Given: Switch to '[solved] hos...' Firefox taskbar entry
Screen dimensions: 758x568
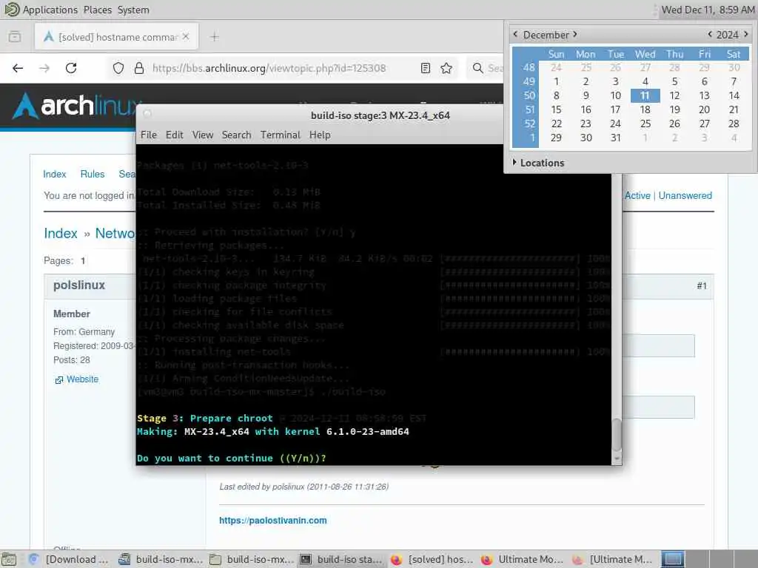Looking at the screenshot, I should point(432,559).
